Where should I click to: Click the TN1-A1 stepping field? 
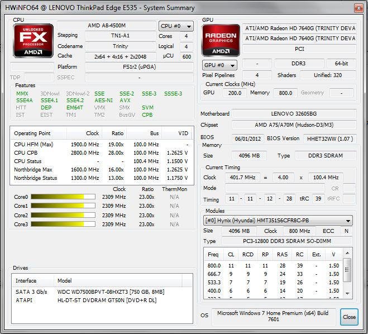click(121, 36)
